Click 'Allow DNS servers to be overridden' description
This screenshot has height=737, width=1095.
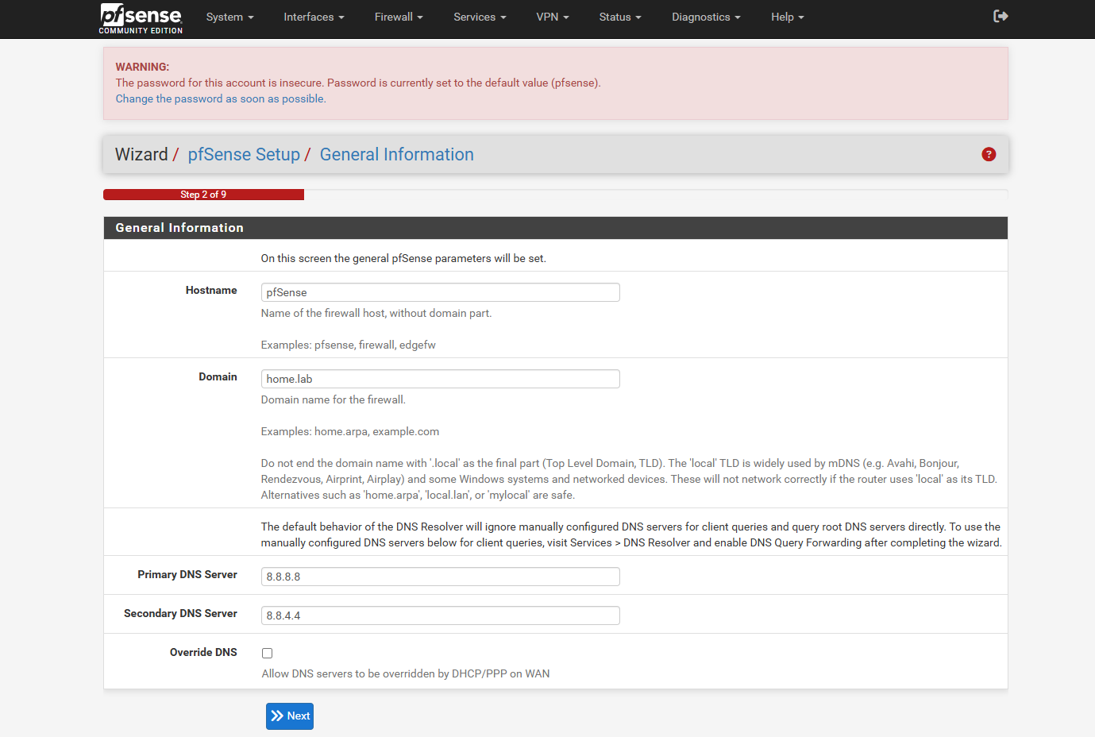[406, 673]
